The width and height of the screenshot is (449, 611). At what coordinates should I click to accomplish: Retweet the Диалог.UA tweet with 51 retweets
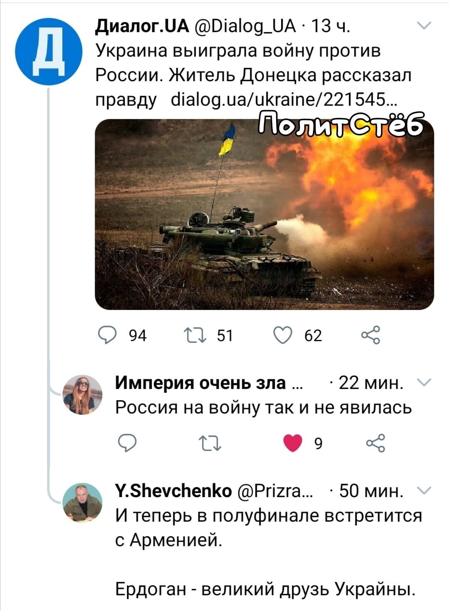click(195, 335)
